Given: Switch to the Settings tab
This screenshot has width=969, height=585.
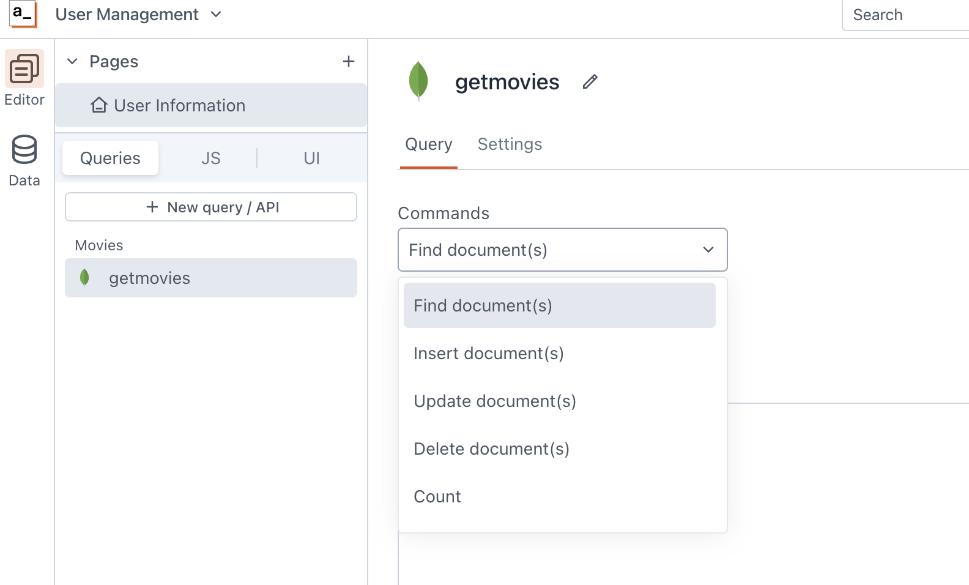Looking at the screenshot, I should (x=510, y=144).
